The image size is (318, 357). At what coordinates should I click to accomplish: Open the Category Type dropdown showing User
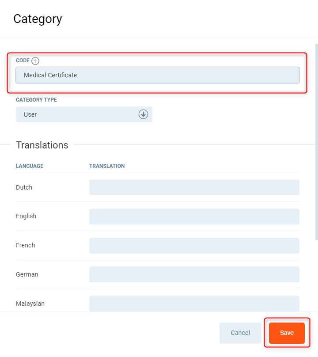[84, 114]
